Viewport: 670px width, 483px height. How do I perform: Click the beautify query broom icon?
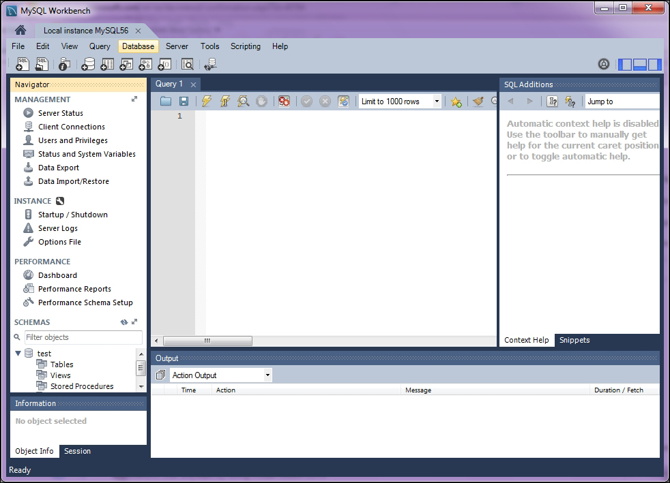(478, 102)
